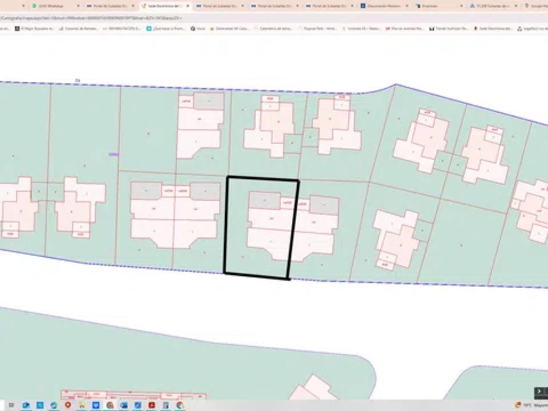Image resolution: width=548 pixels, height=411 pixels.
Task: Switch to the WhatsApp browser tab
Action: coord(50,6)
